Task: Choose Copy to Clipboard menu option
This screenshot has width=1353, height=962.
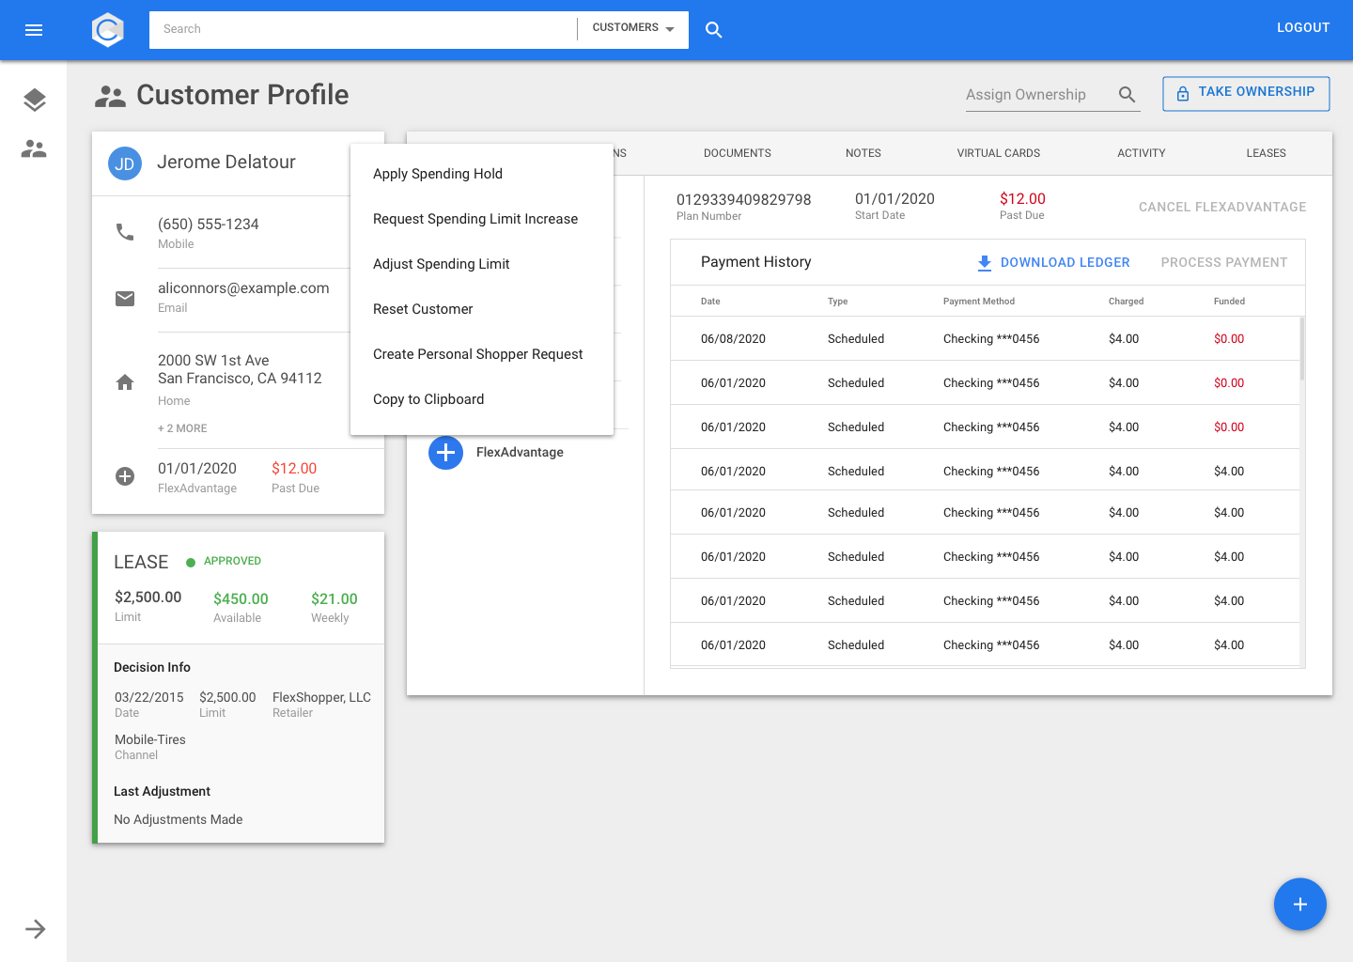Action: tap(428, 399)
